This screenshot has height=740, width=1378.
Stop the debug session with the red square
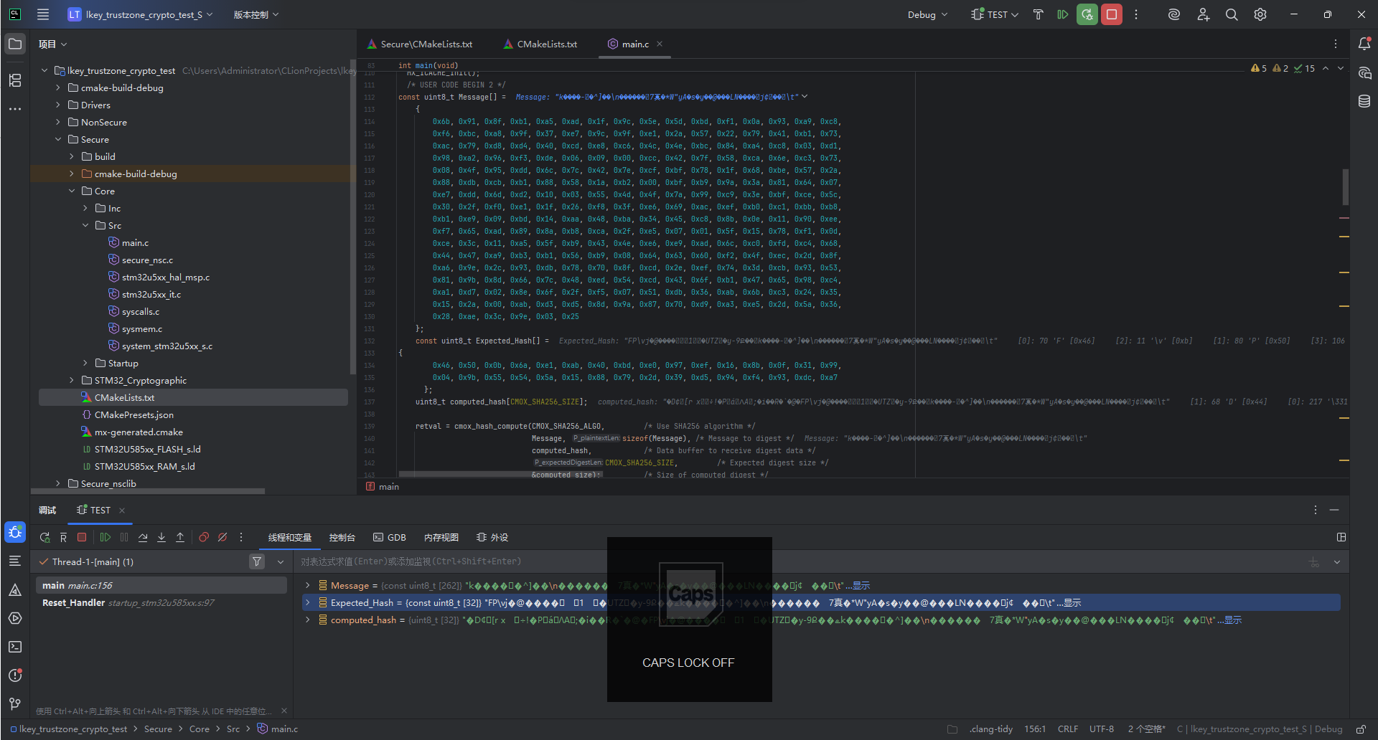coord(1112,14)
